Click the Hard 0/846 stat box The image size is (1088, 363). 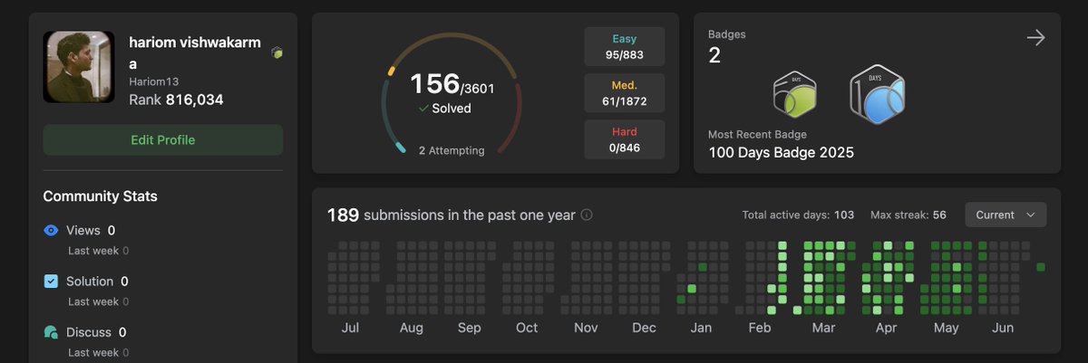[624, 139]
